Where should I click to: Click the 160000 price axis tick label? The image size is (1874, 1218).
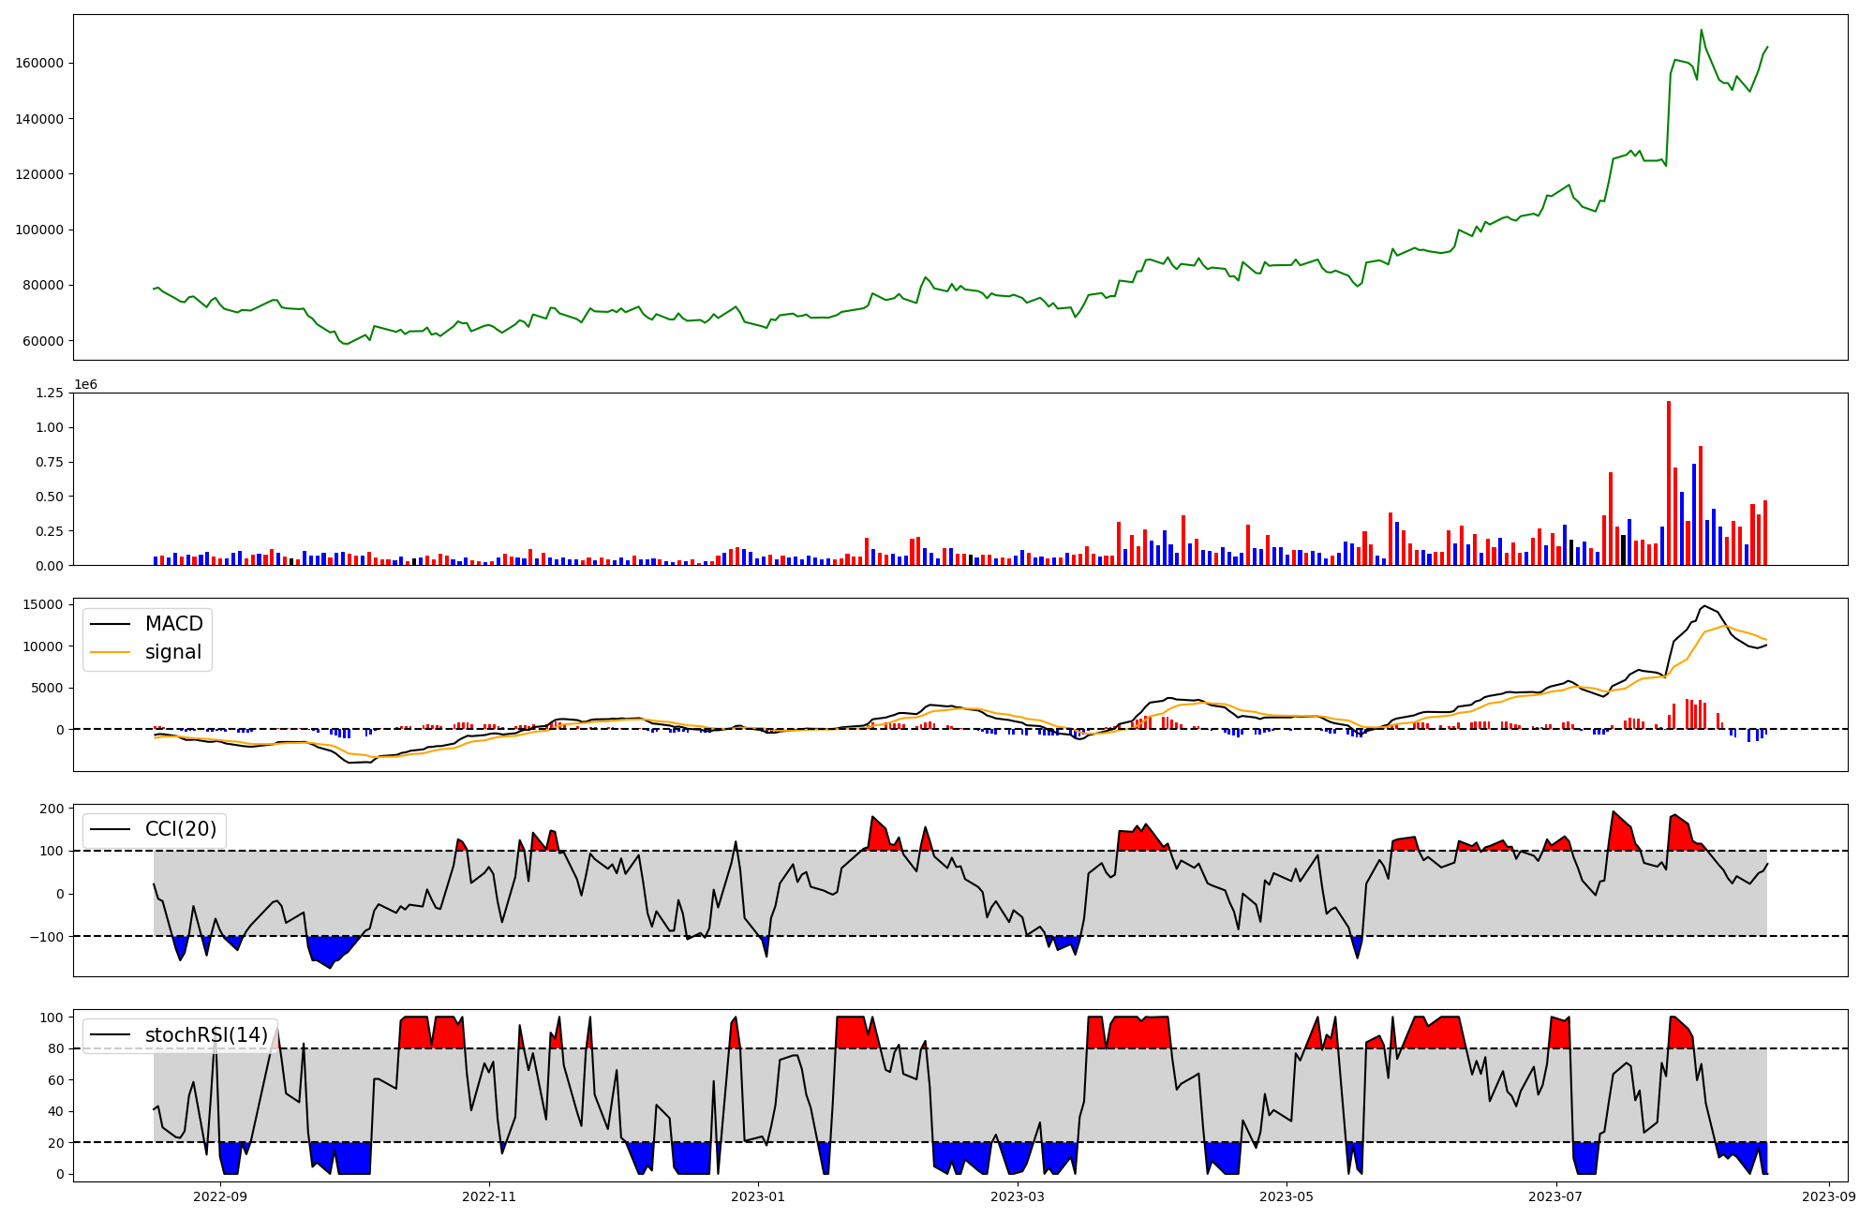coord(39,63)
